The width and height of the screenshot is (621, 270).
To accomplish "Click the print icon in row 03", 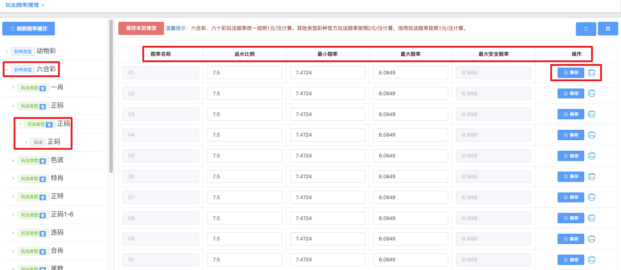I will (592, 114).
